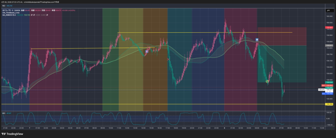Screen dimensions: 336x138
Task: Open the JPY currency selector on price axis
Action: pyautogui.click(x=328, y=11)
